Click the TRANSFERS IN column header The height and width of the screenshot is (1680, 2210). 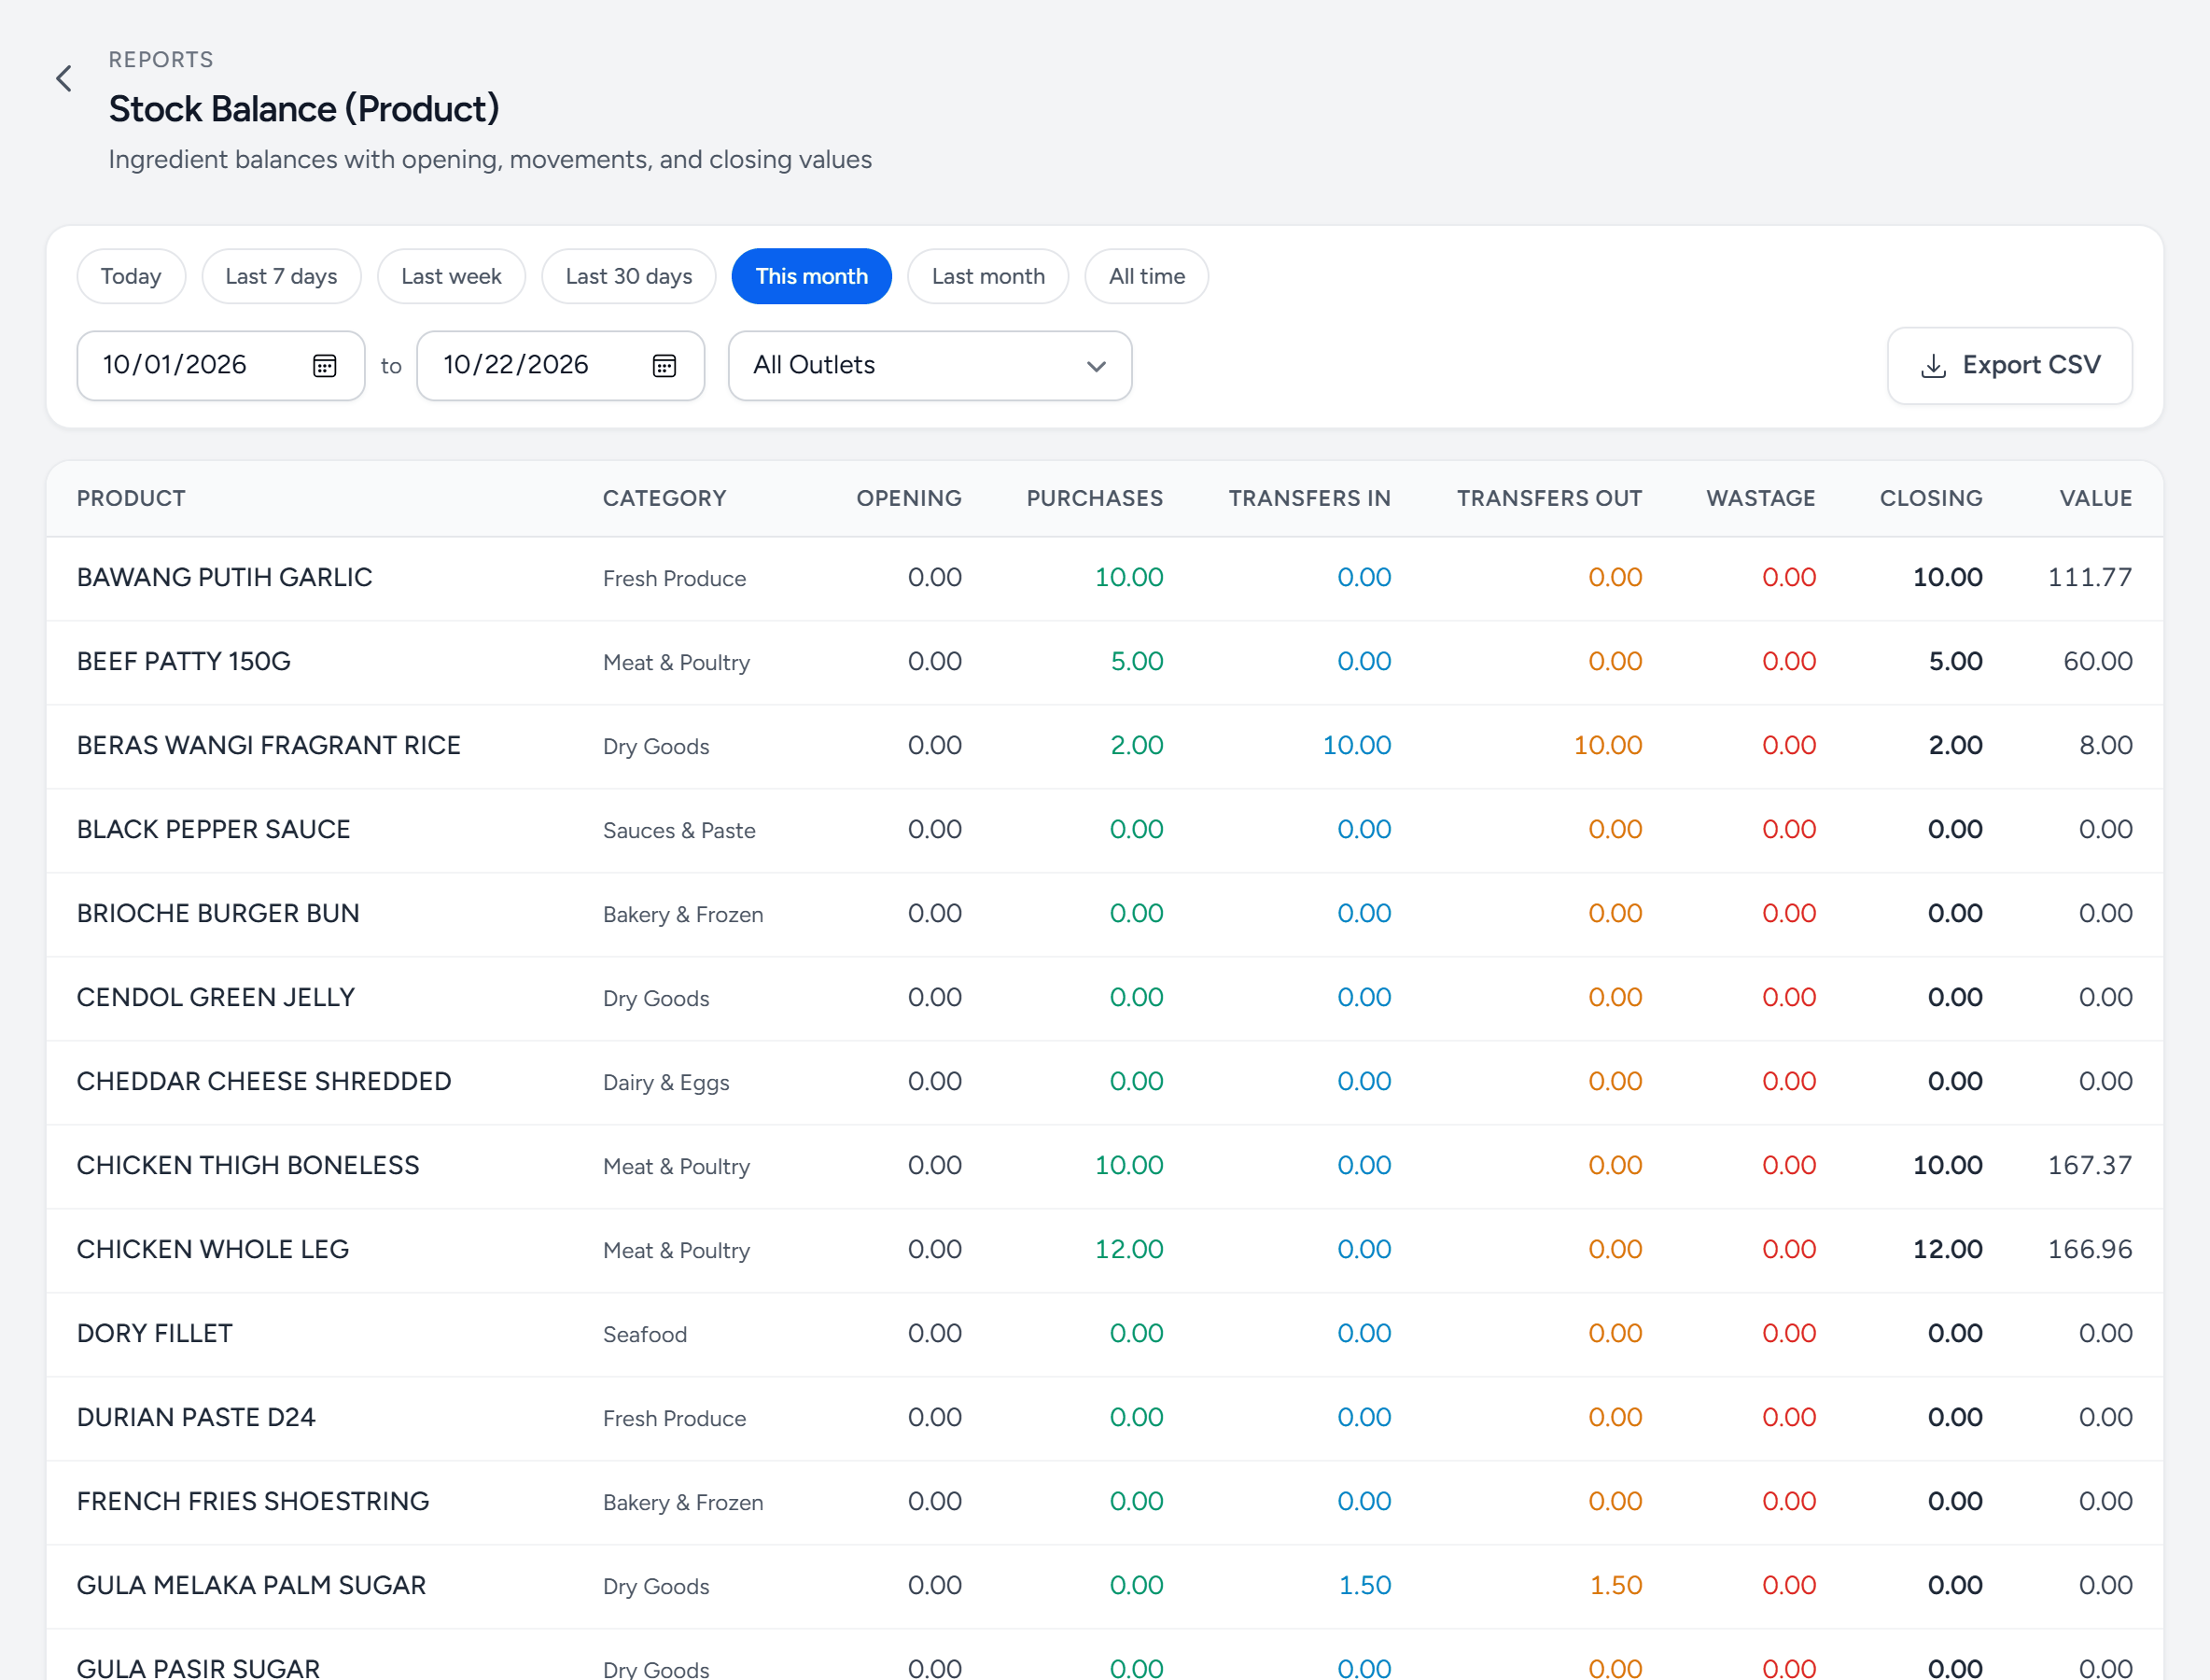[x=1310, y=498]
